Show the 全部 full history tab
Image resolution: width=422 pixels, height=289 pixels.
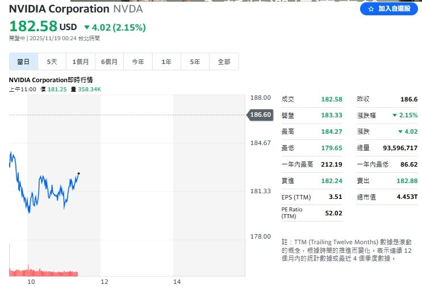click(224, 62)
